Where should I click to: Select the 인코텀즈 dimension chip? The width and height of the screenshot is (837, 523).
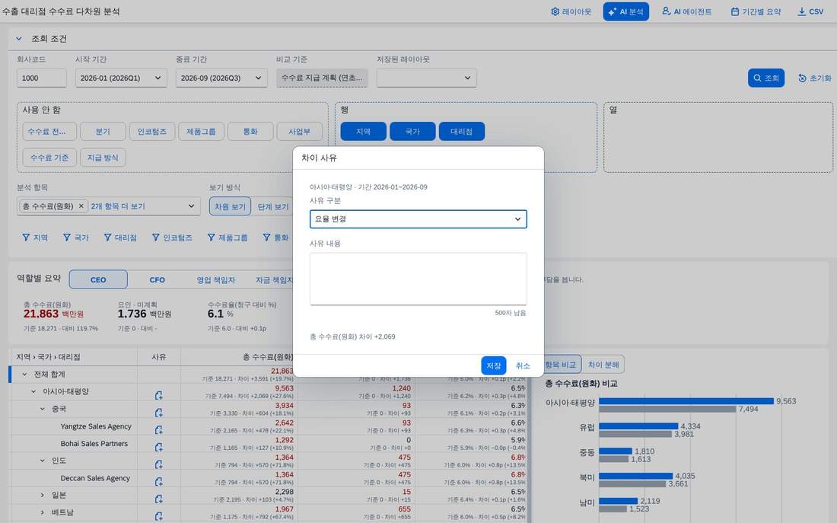tap(152, 132)
